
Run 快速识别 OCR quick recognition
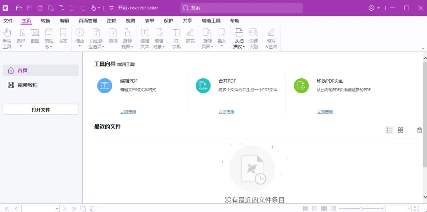pyautogui.click(x=253, y=38)
